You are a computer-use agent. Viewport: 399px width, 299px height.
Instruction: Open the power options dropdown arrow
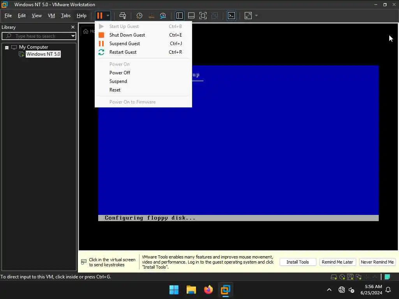coord(108,16)
